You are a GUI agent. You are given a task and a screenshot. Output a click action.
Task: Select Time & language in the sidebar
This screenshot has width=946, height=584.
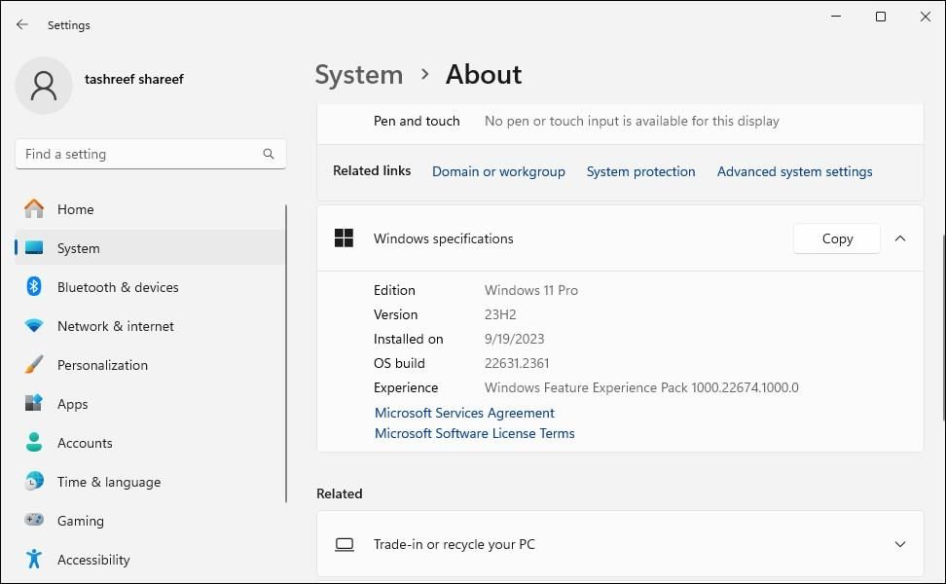108,482
